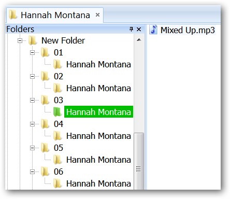Select the 05 folder label
This screenshot has height=199, width=230.
(59, 148)
